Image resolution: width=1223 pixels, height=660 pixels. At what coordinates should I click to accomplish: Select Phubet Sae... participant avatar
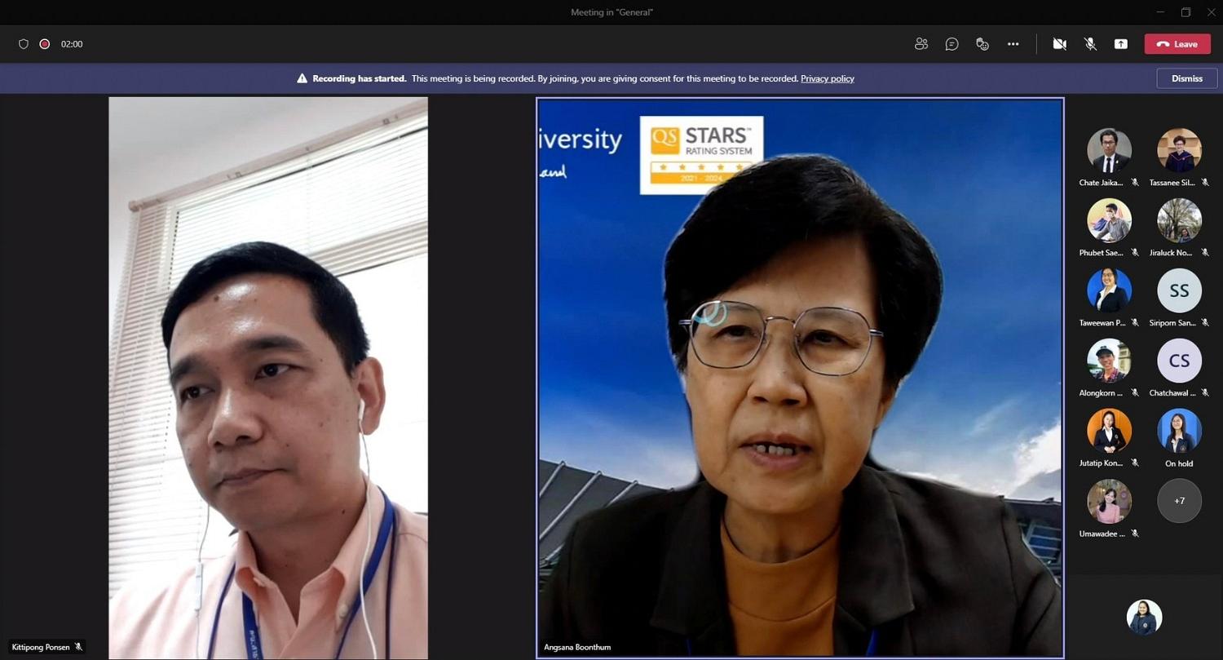click(1110, 221)
